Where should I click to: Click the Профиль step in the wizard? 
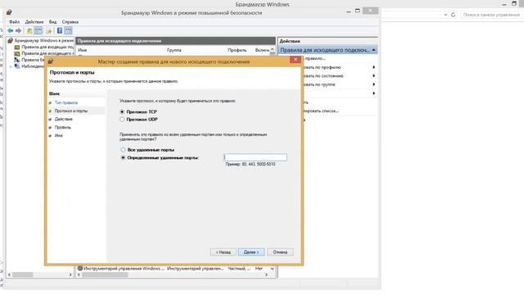pyautogui.click(x=63, y=128)
